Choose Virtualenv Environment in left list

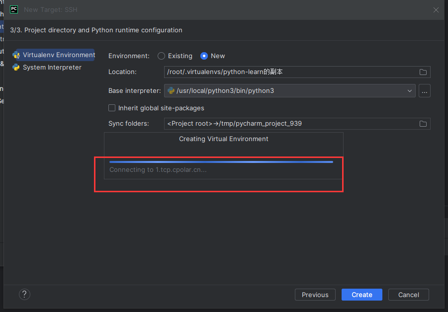pyautogui.click(x=58, y=55)
